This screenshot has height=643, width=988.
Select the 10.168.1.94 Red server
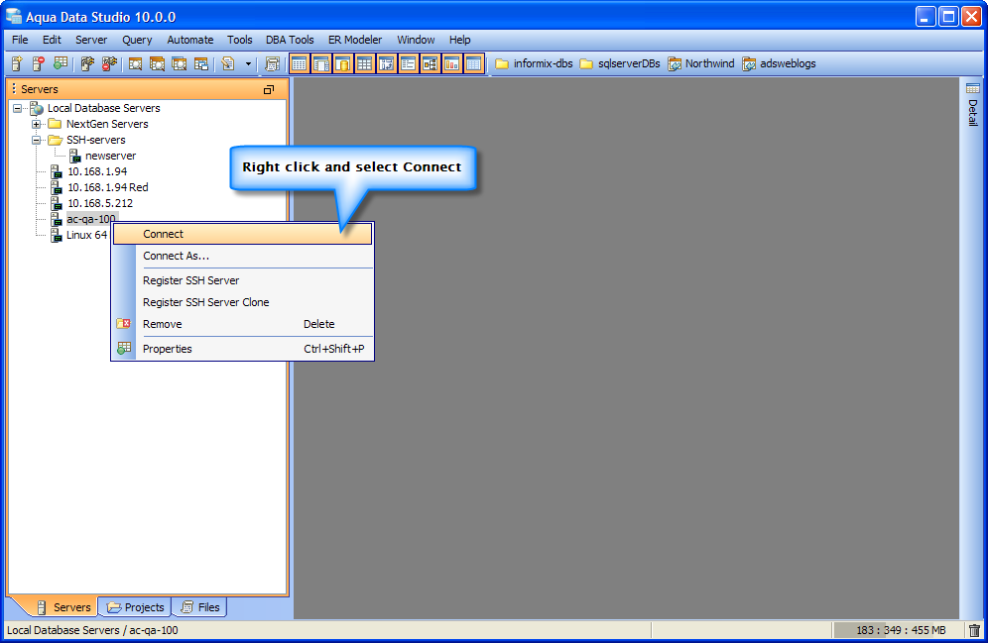pyautogui.click(x=108, y=187)
